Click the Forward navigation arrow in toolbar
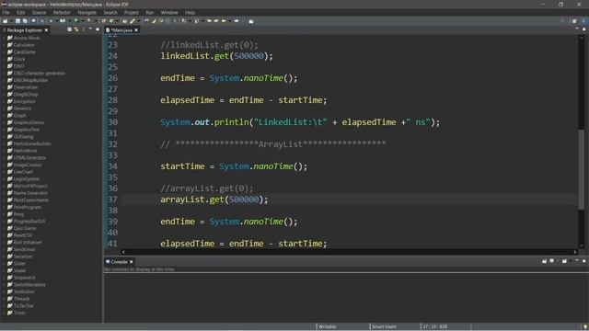The height and width of the screenshot is (331, 589). (x=237, y=21)
